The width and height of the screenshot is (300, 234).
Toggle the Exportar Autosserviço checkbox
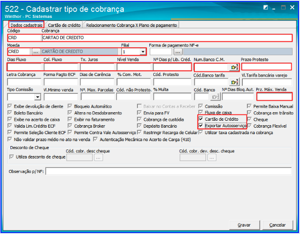200,126
